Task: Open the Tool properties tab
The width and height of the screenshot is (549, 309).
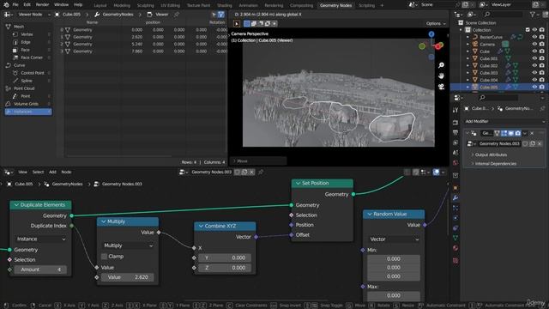Action: pos(455,110)
